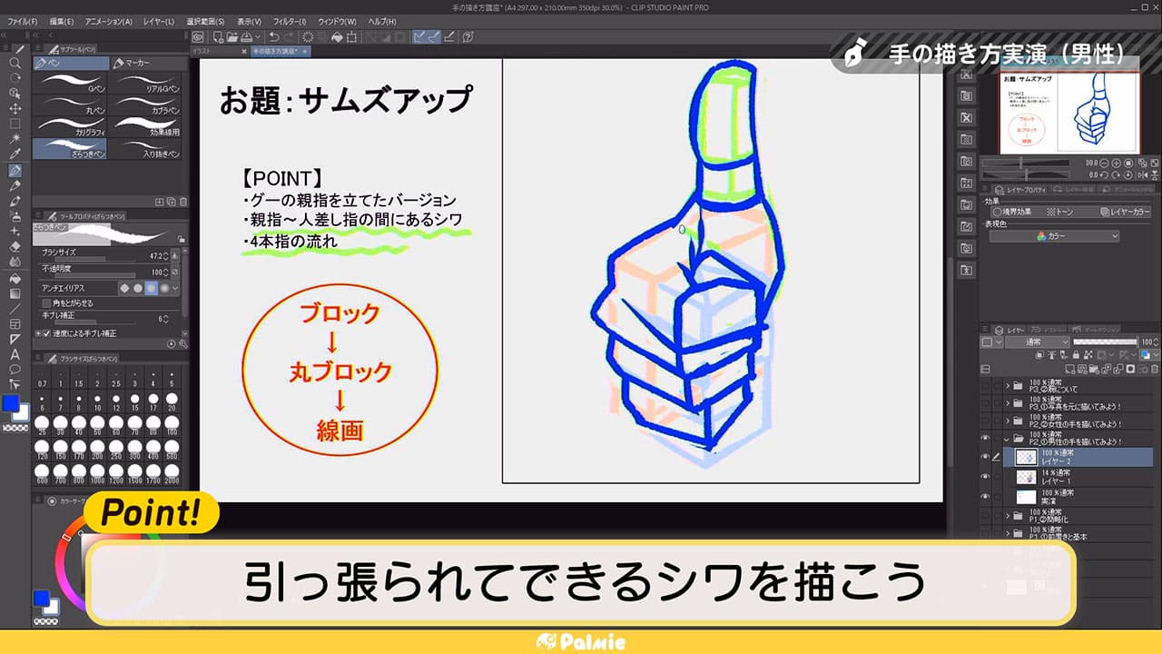The width and height of the screenshot is (1162, 654).
Task: Show P1_②簡略化 folder visibility box
Action: coord(986,516)
